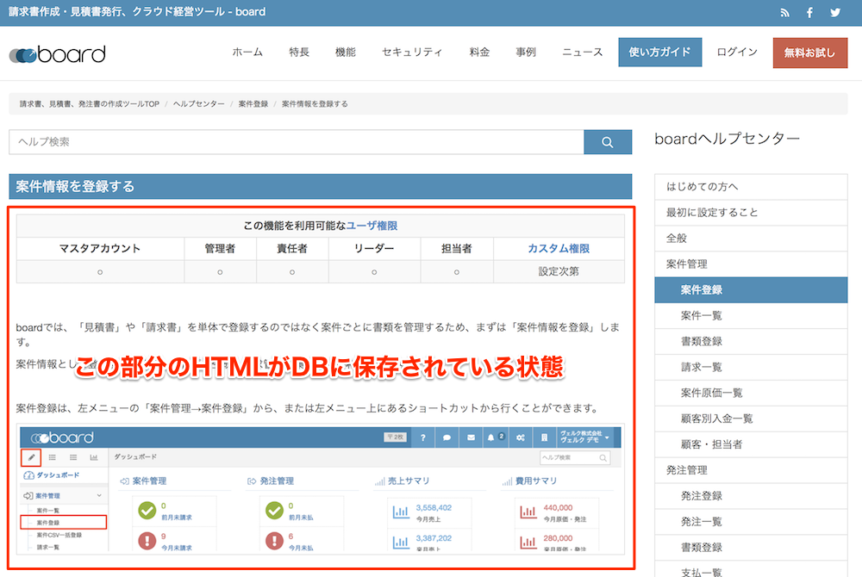
Task: Select highlighted 案件登録 in sidebar
Action: pos(751,290)
